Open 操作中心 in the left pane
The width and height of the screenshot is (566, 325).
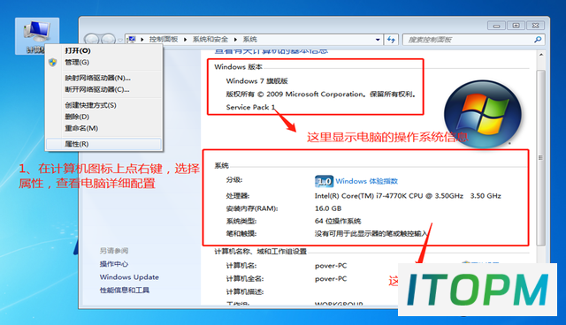[114, 264]
